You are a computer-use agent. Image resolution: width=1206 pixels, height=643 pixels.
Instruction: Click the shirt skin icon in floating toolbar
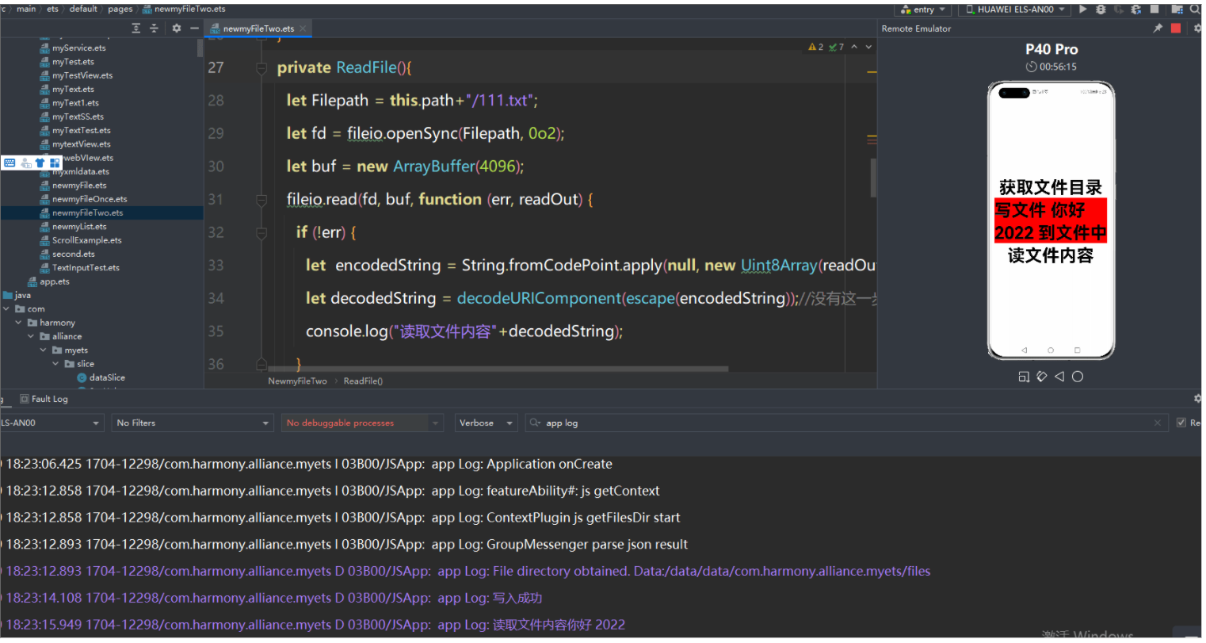[x=40, y=163]
